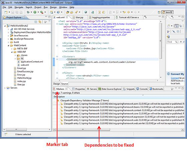This screenshot has width=187, height=151.
Task: Click the Open Perspective icon
Action: pyautogui.click(x=159, y=12)
